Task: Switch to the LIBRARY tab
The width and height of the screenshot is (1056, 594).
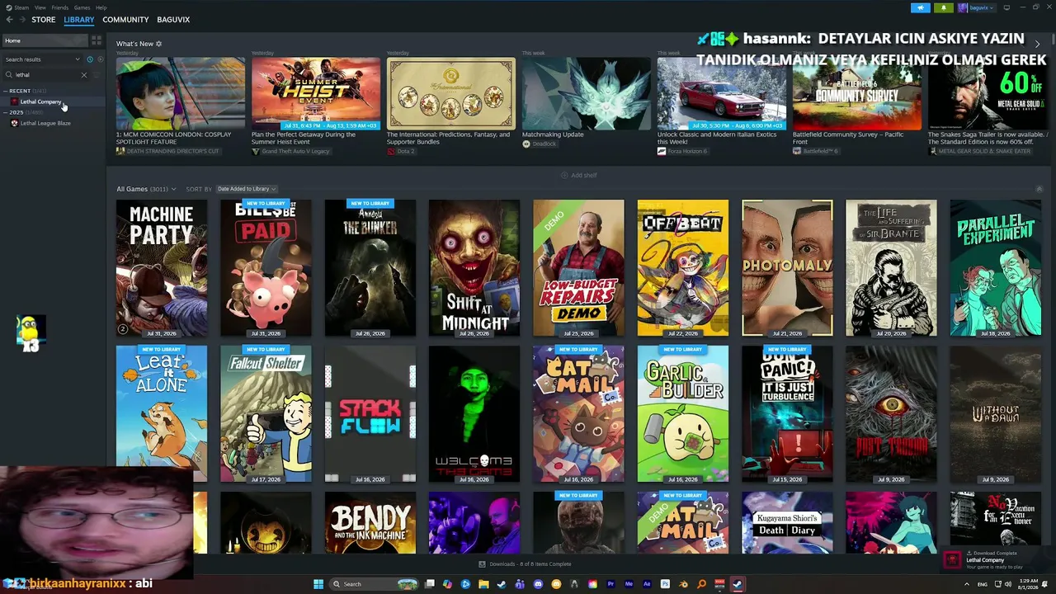Action: click(x=79, y=20)
